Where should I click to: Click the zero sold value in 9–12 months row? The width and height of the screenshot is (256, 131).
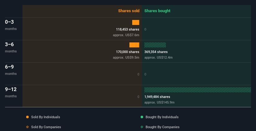(138, 97)
